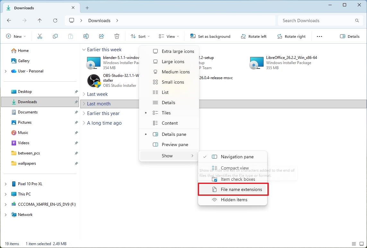Viewport: 367px width, 248px height.
Task: Click the Share icon in the toolbar
Action: tap(101, 36)
